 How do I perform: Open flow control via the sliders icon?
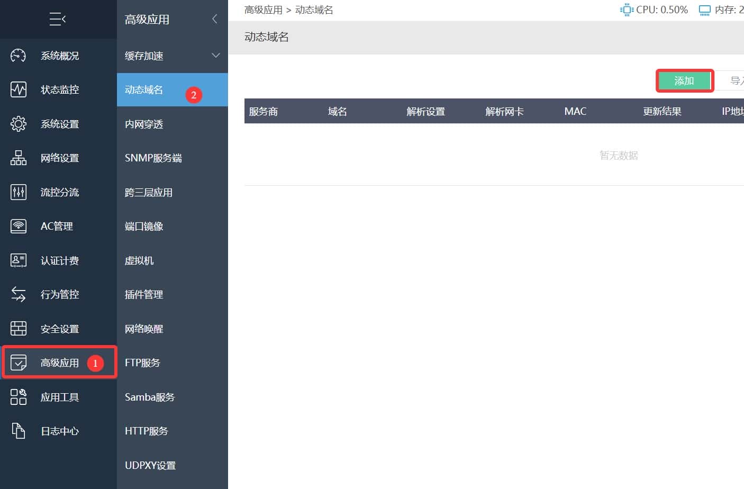coord(18,192)
